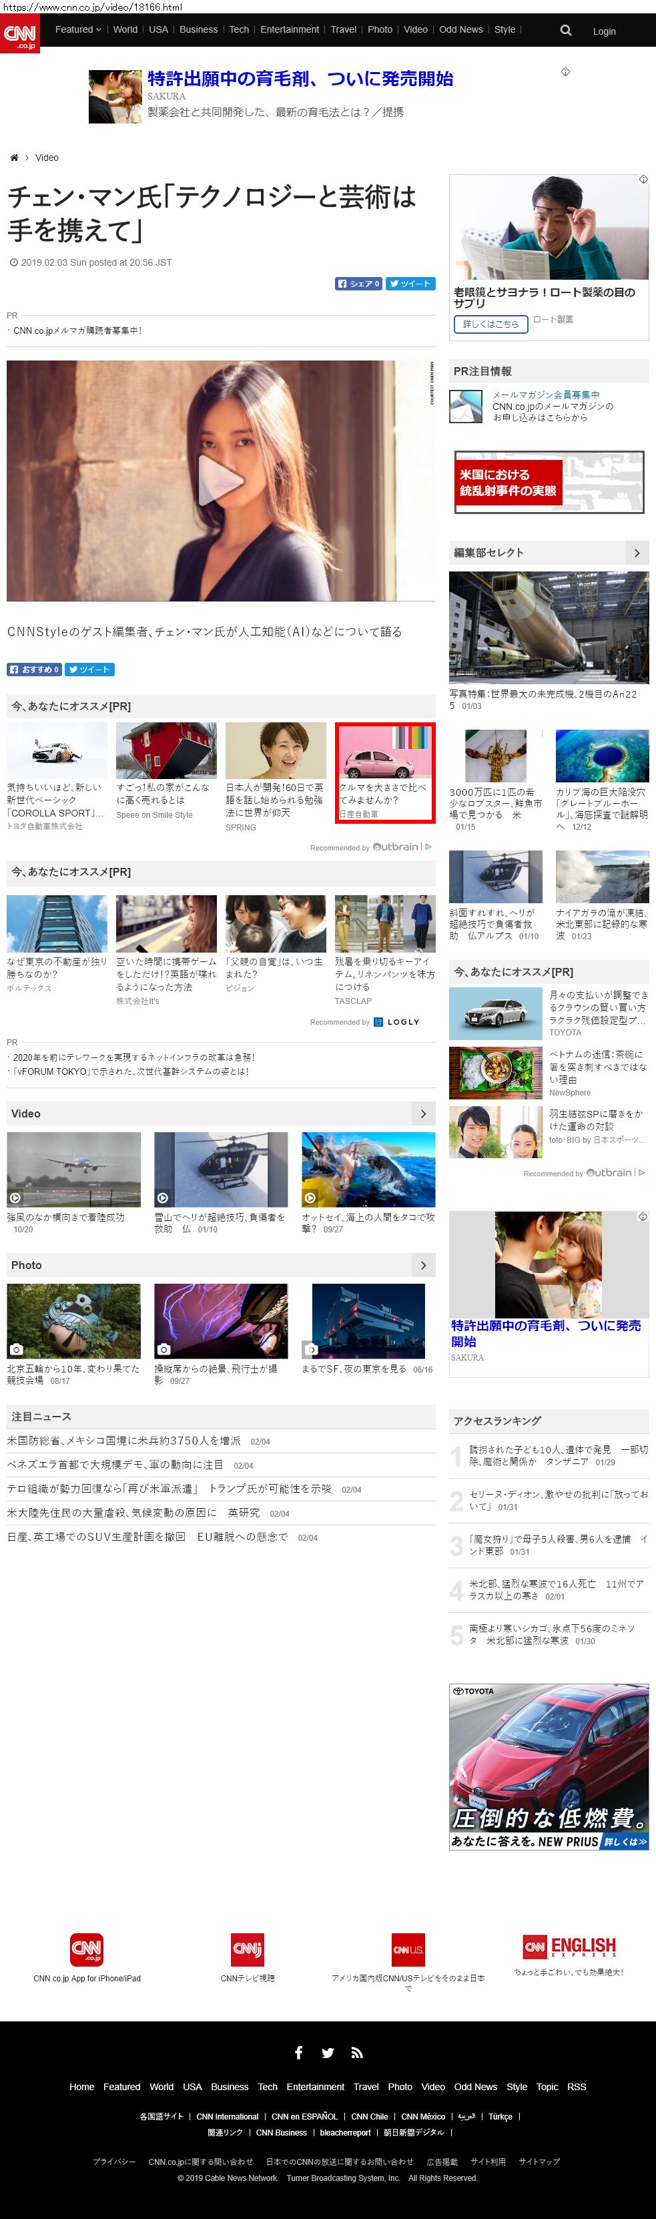Expand the Photo section arrow

(422, 1266)
